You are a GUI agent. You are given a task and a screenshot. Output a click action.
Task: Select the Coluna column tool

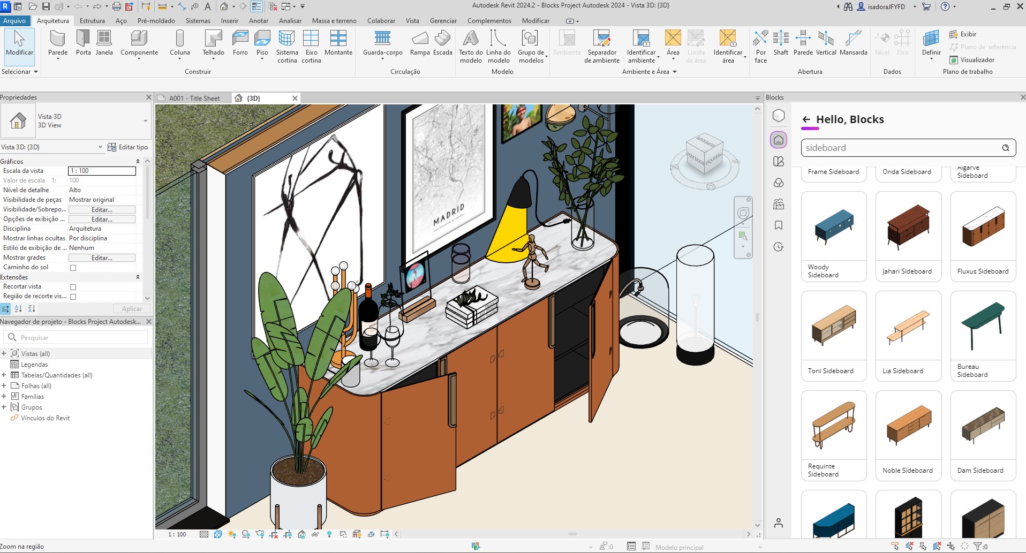(x=180, y=43)
